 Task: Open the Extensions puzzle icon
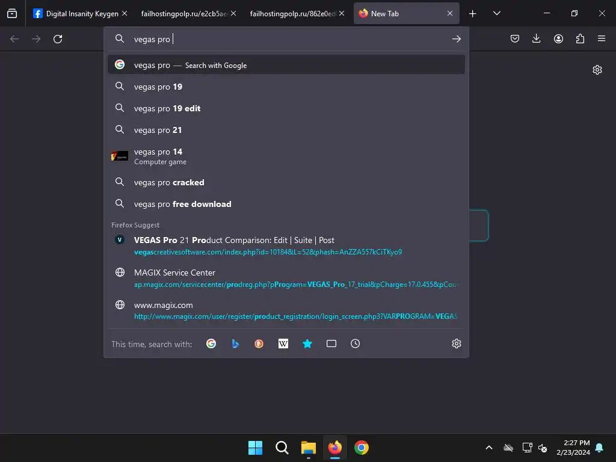coord(580,38)
